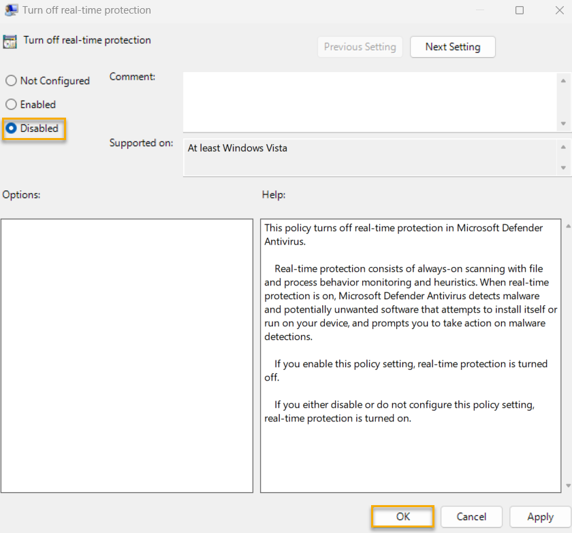Select the Disabled radio button
The image size is (572, 533).
(11, 128)
